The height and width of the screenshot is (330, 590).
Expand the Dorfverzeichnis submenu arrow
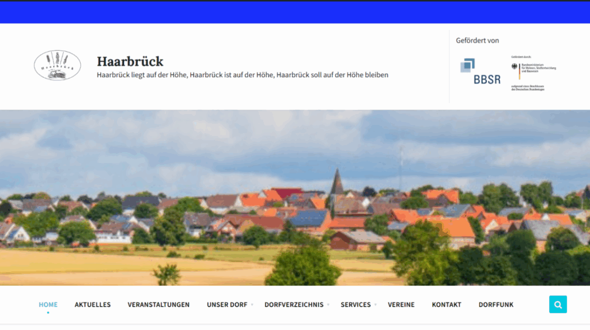(328, 305)
